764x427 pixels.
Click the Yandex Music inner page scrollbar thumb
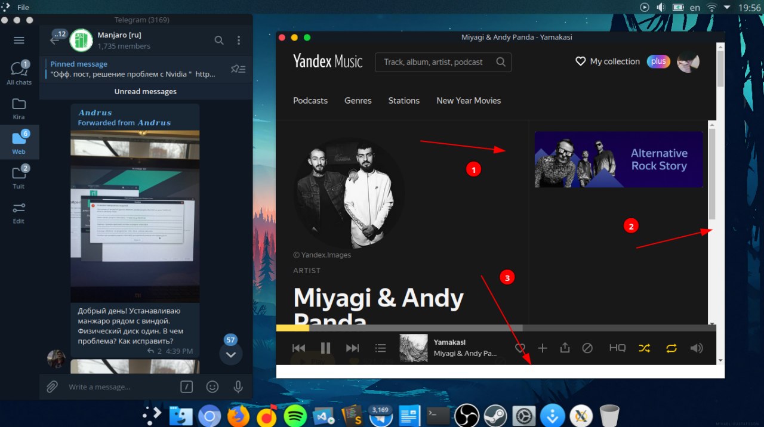coord(712,174)
